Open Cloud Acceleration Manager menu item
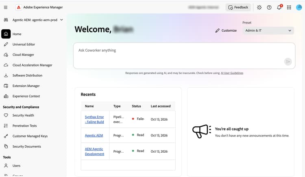This screenshot has height=177, width=305. [33, 65]
